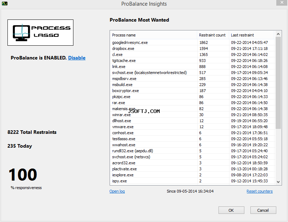The height and width of the screenshot is (222, 288).
Task: Click restraint count 1862
Action: [204, 42]
